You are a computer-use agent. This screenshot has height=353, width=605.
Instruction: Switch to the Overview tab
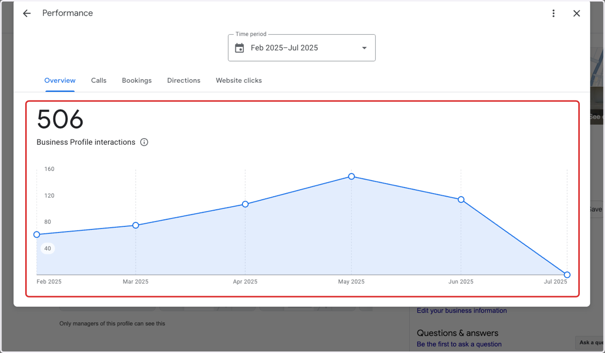pos(60,81)
